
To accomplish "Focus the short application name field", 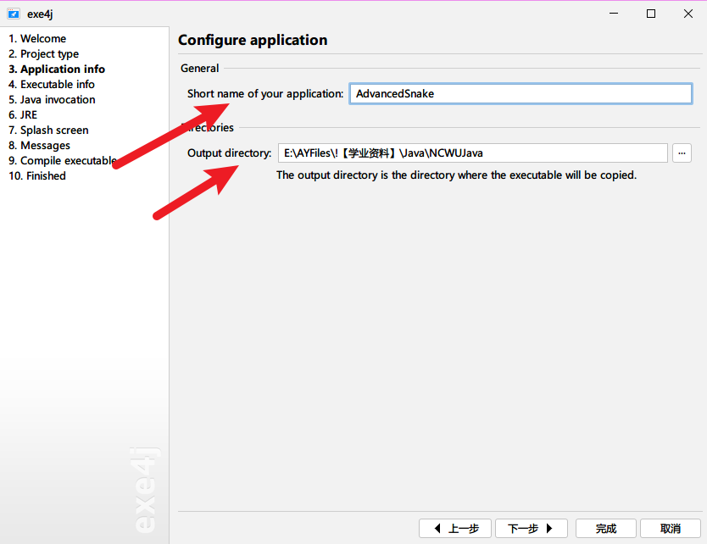I will pyautogui.click(x=521, y=94).
